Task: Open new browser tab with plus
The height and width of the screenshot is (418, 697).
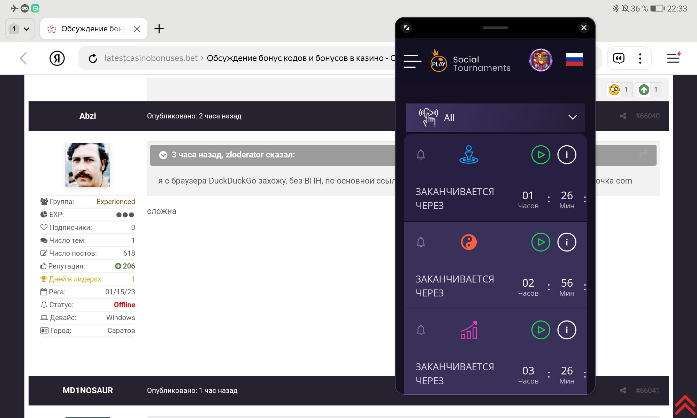Action: (x=159, y=29)
